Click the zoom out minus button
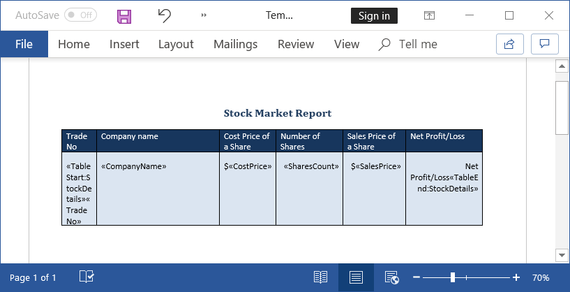This screenshot has height=292, width=570. pyautogui.click(x=416, y=277)
